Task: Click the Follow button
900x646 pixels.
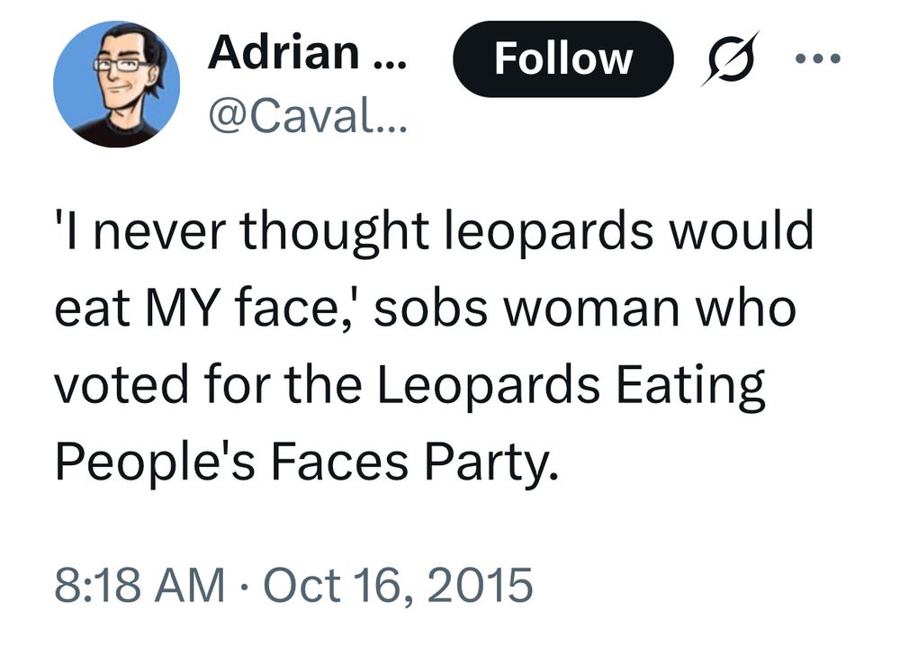Action: pos(562,58)
